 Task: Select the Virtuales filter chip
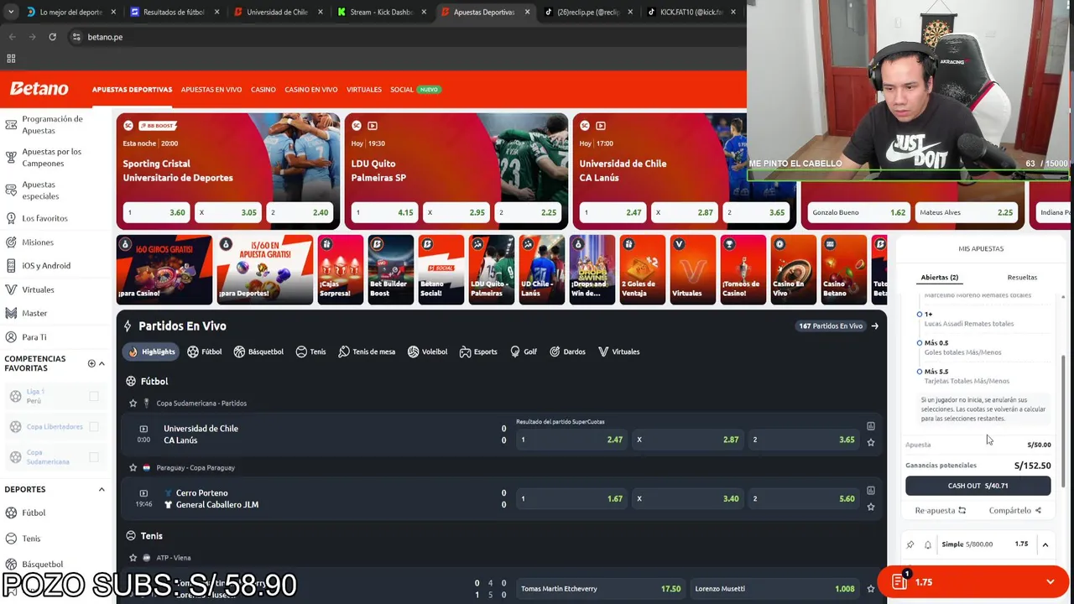618,351
